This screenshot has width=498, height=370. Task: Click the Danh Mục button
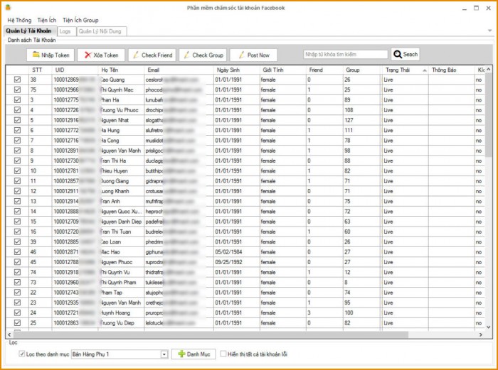click(x=194, y=354)
